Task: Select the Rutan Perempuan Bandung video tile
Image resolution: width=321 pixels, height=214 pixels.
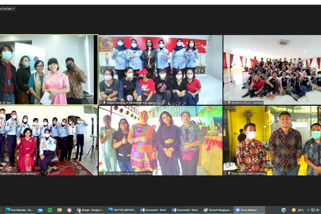Action: click(49, 140)
